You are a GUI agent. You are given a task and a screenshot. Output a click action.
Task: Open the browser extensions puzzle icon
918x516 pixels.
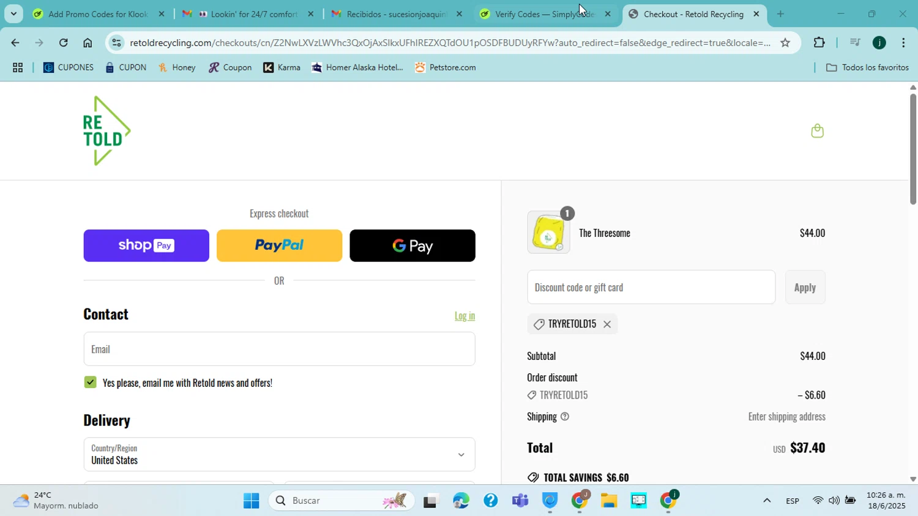pos(819,42)
